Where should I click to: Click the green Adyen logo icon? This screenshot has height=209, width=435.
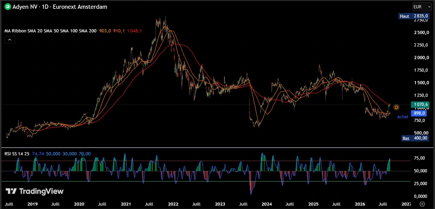(8, 7)
